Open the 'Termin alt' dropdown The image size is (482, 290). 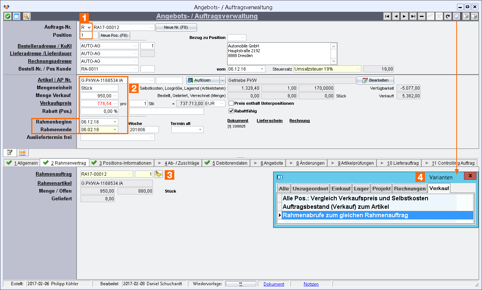pyautogui.click(x=200, y=129)
